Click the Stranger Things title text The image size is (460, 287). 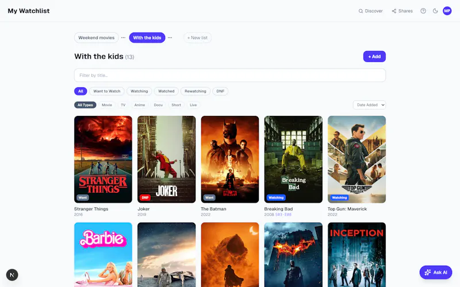click(91, 209)
